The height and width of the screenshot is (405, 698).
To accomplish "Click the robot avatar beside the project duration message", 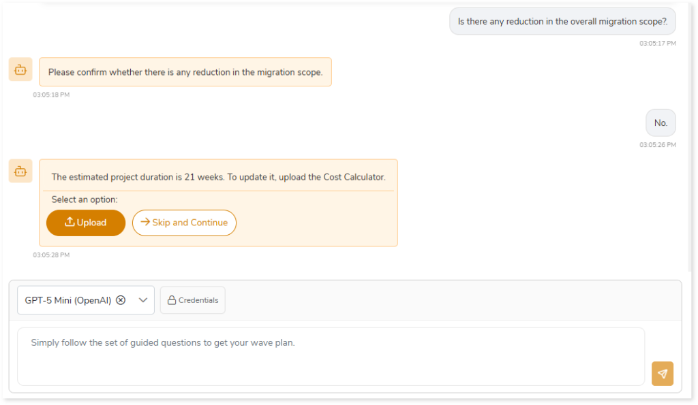I will tap(20, 171).
